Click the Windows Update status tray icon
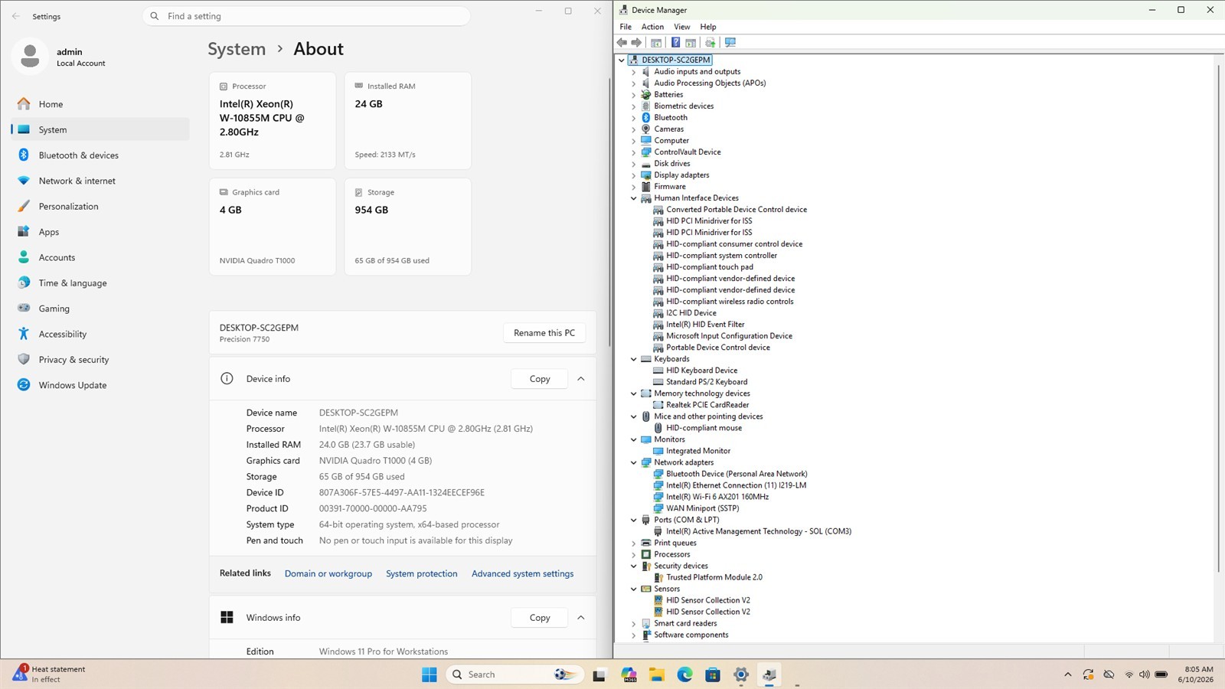Image resolution: width=1225 pixels, height=689 pixels. pos(1088,674)
